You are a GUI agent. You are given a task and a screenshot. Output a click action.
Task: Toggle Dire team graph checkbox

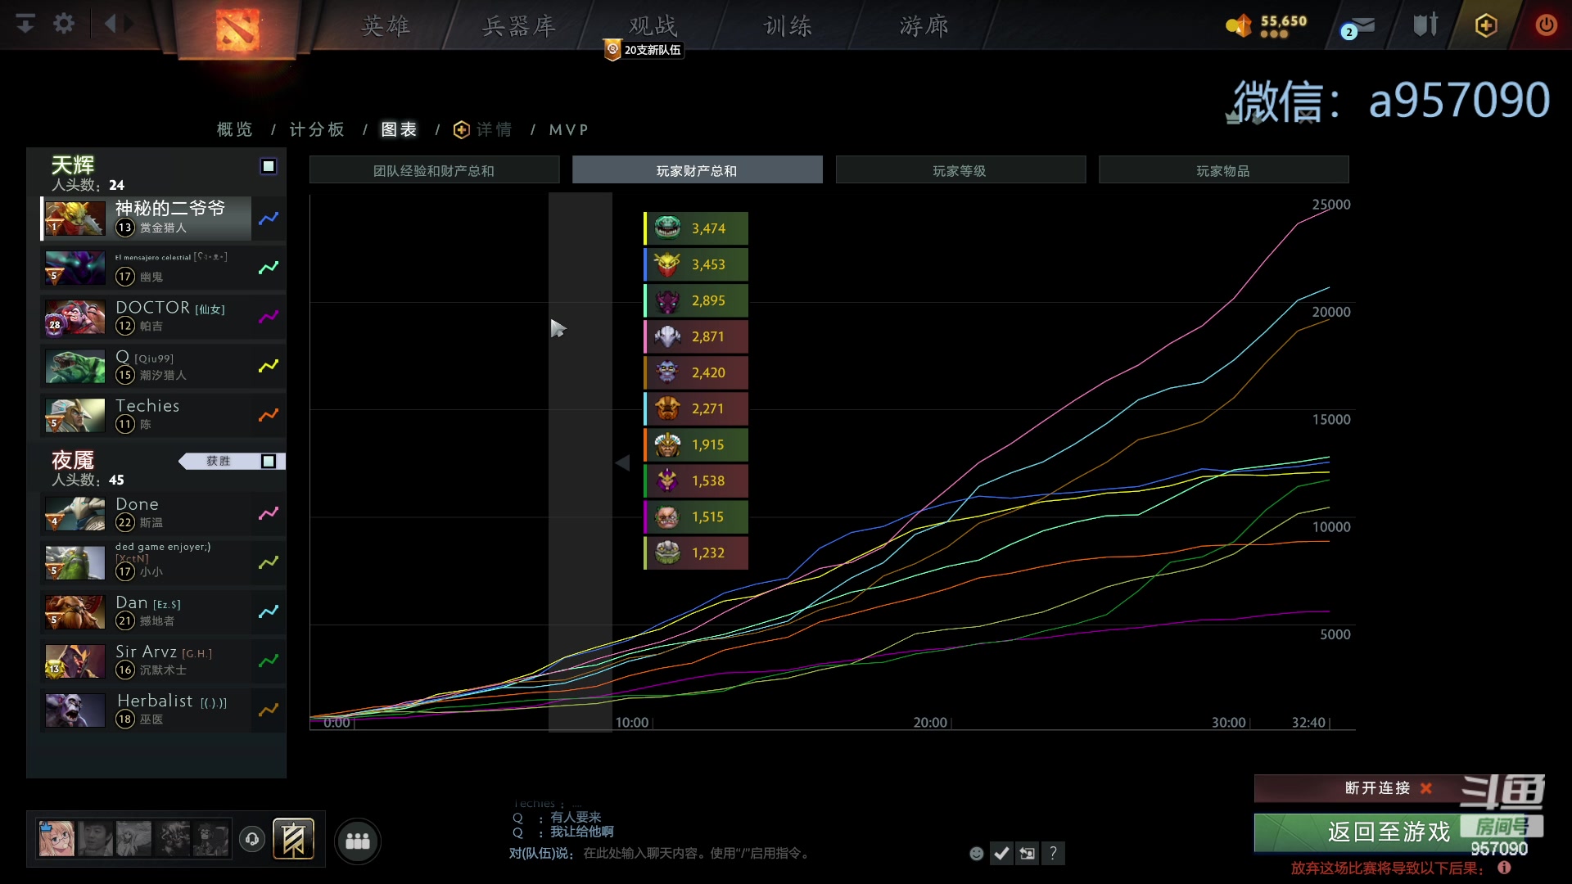[x=269, y=462]
